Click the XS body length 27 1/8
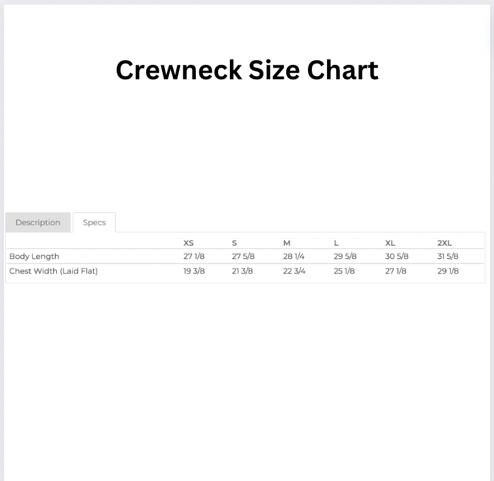 [194, 257]
